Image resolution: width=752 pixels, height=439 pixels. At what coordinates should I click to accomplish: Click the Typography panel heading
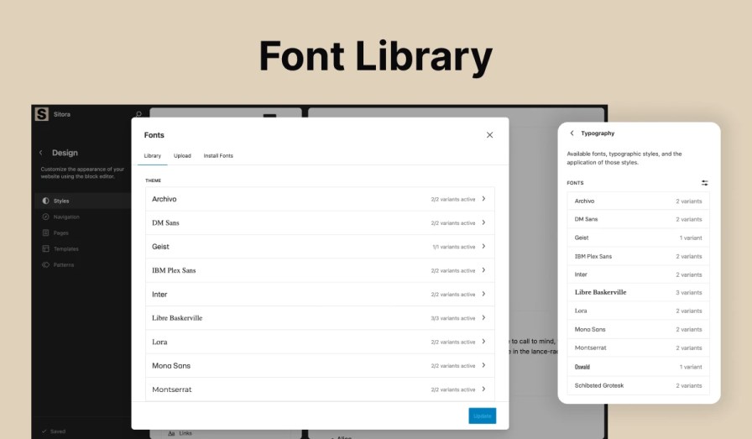[x=598, y=133]
